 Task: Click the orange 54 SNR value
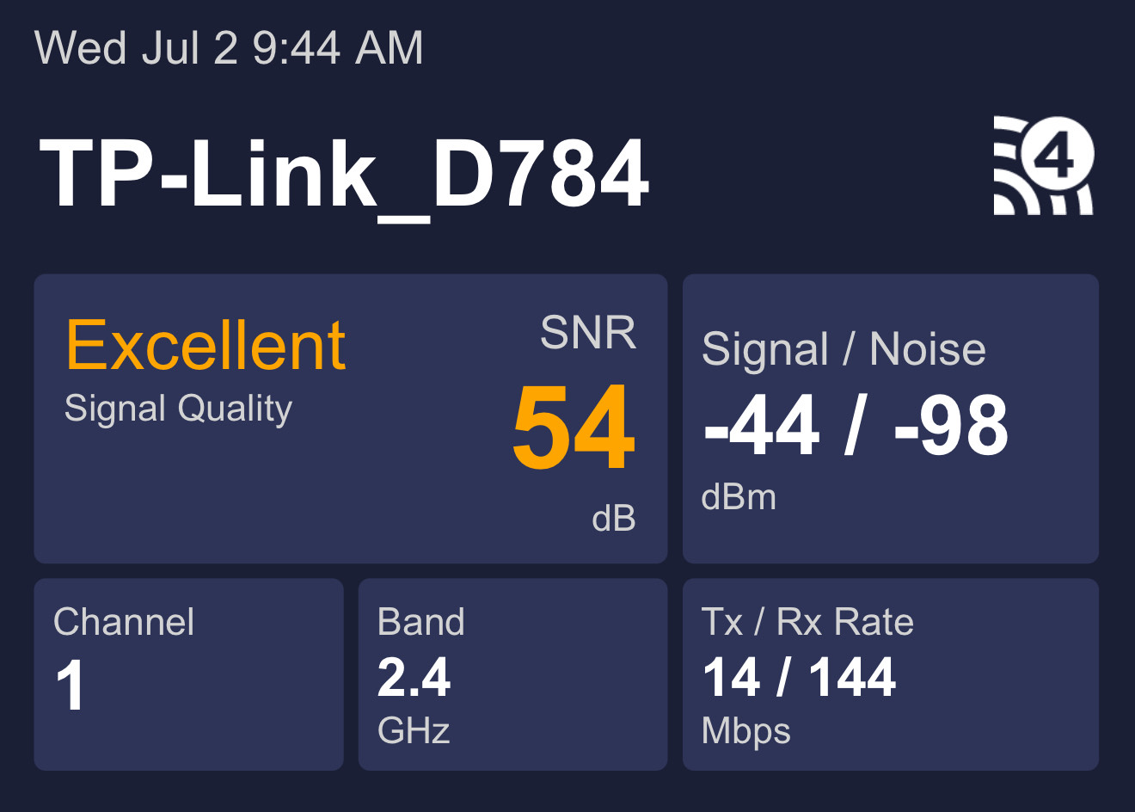pyautogui.click(x=574, y=428)
